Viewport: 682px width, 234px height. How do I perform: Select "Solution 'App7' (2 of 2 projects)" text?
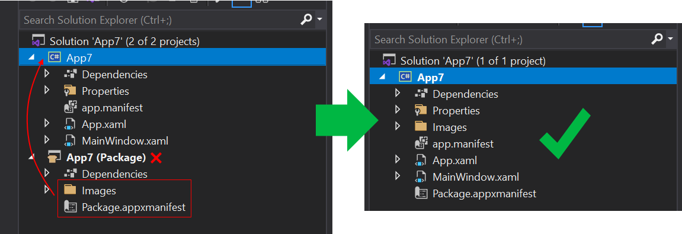124,41
